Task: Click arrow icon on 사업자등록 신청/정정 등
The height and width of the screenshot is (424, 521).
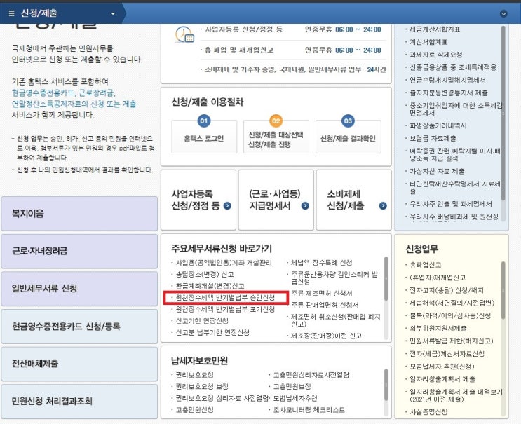Action: click(227, 206)
